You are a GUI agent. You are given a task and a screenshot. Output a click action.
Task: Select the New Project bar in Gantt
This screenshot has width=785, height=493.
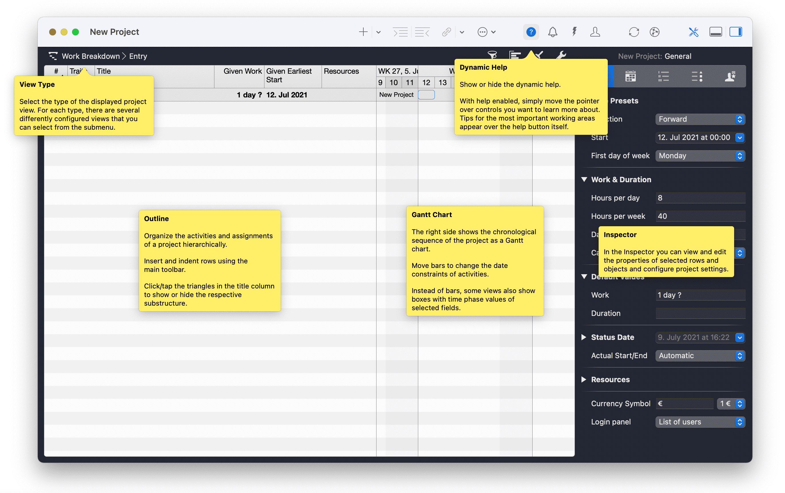[x=426, y=95]
